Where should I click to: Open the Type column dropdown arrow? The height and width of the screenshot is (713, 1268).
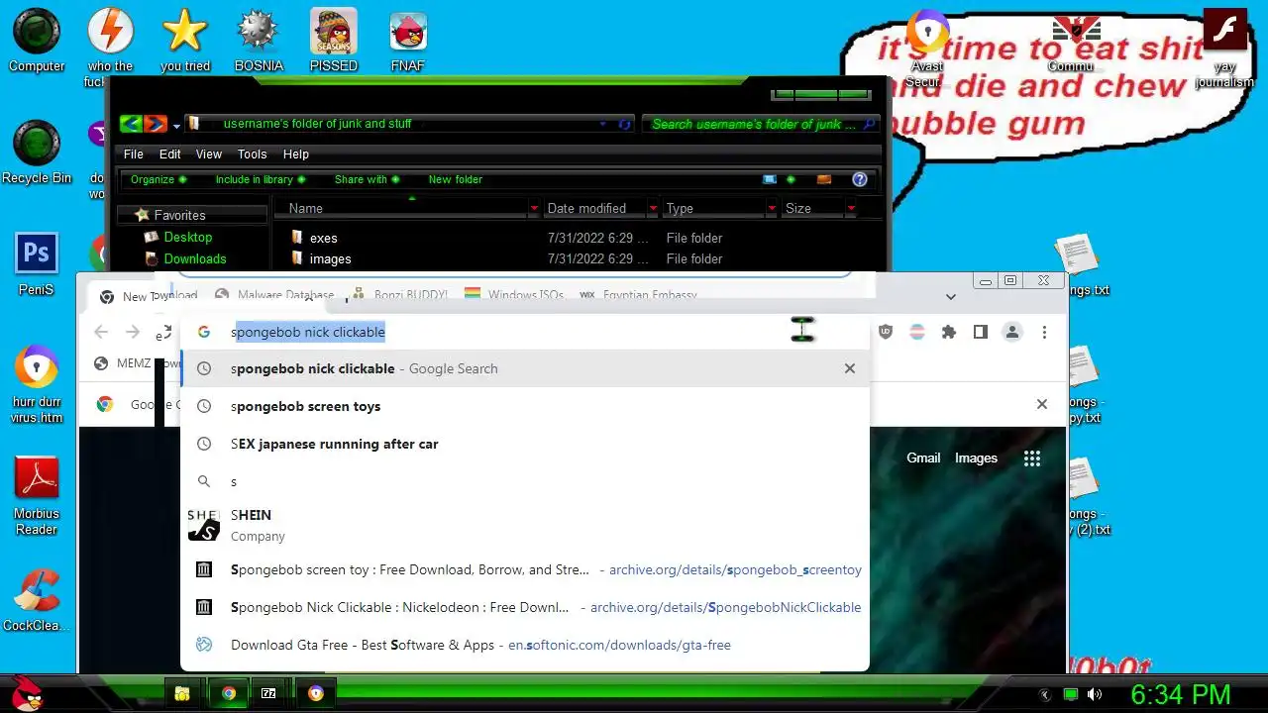point(772,208)
